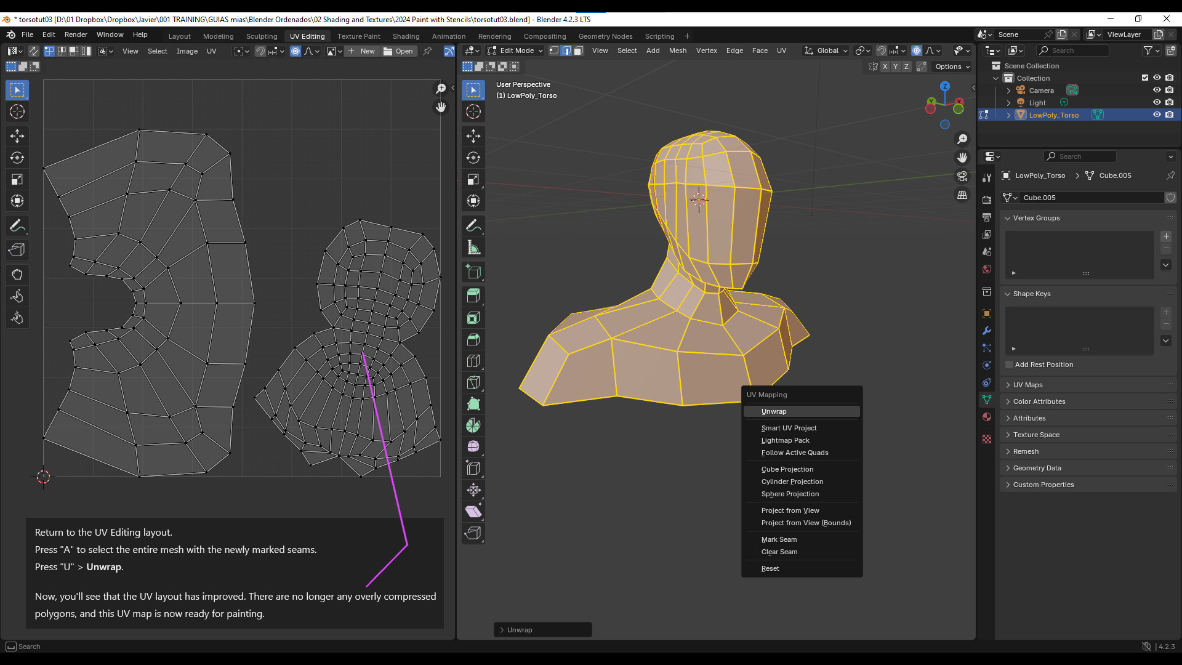Image resolution: width=1182 pixels, height=665 pixels.
Task: Select the Add Cube tool in 3D viewport
Action: pyautogui.click(x=473, y=272)
